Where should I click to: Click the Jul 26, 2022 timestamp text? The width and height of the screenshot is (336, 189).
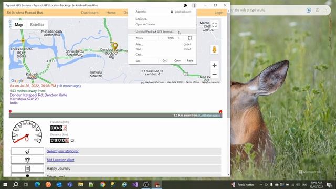coord(33,86)
